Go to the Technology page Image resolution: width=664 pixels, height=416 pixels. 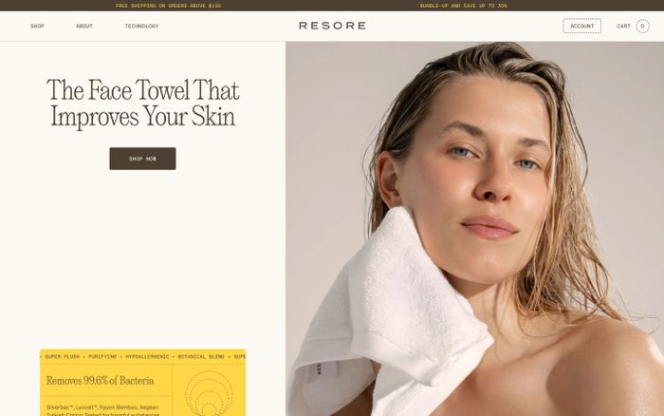click(x=142, y=26)
